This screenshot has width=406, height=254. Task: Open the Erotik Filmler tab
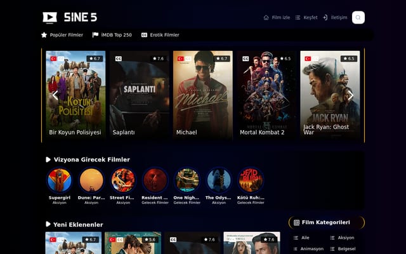click(x=165, y=35)
